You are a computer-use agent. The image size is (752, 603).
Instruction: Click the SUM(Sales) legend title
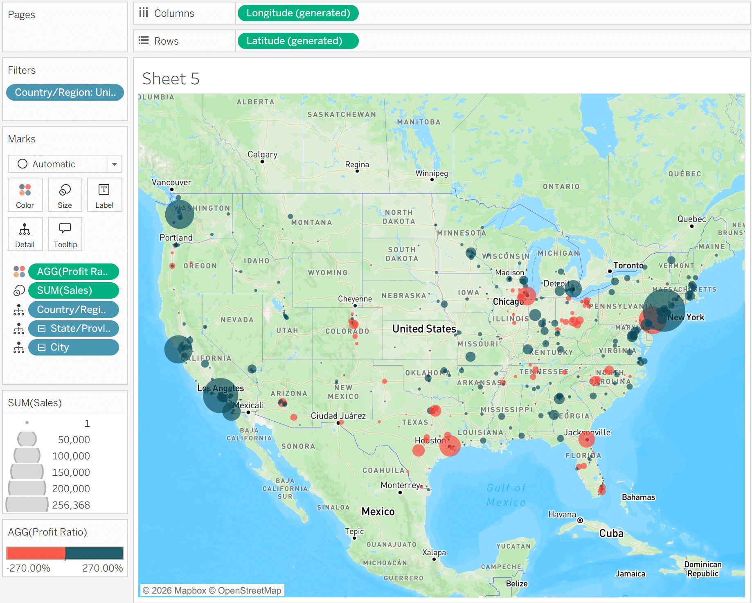pyautogui.click(x=35, y=403)
